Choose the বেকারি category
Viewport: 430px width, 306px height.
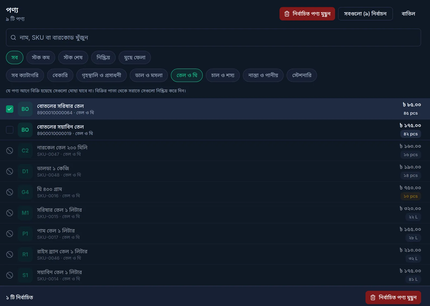tap(60, 75)
